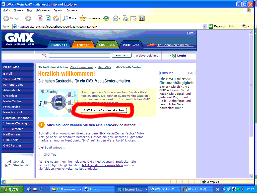Click the Login link
Image resolution: width=257 pixels, height=193 pixels.
click(181, 56)
